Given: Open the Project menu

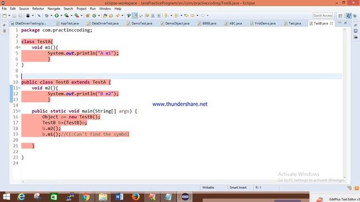Looking at the screenshot, I should tap(82, 9).
